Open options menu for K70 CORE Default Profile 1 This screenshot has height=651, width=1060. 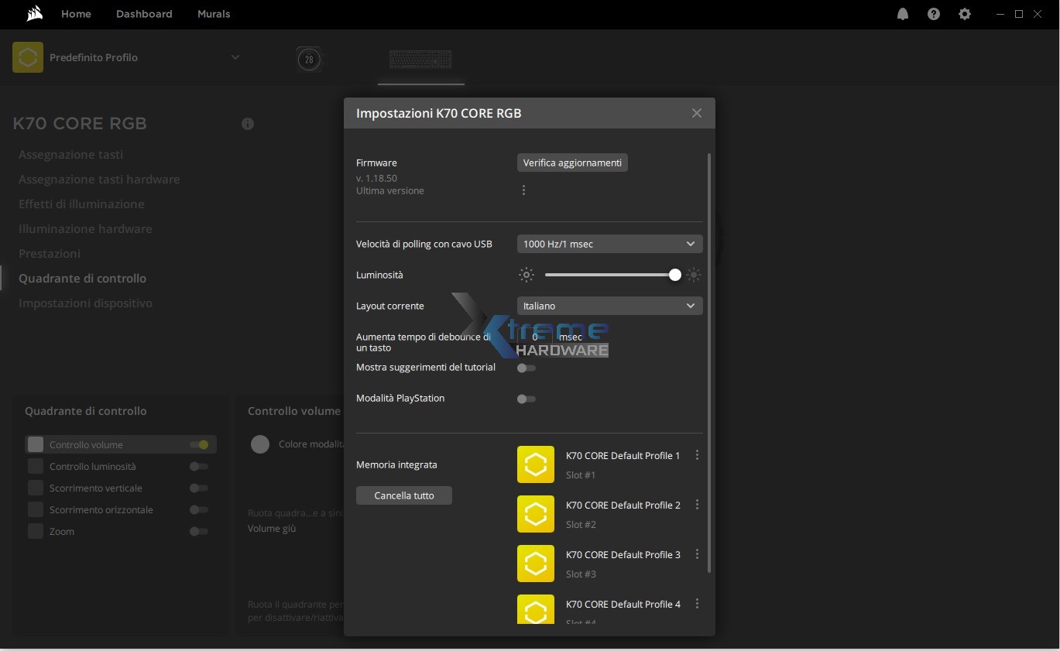coord(697,455)
